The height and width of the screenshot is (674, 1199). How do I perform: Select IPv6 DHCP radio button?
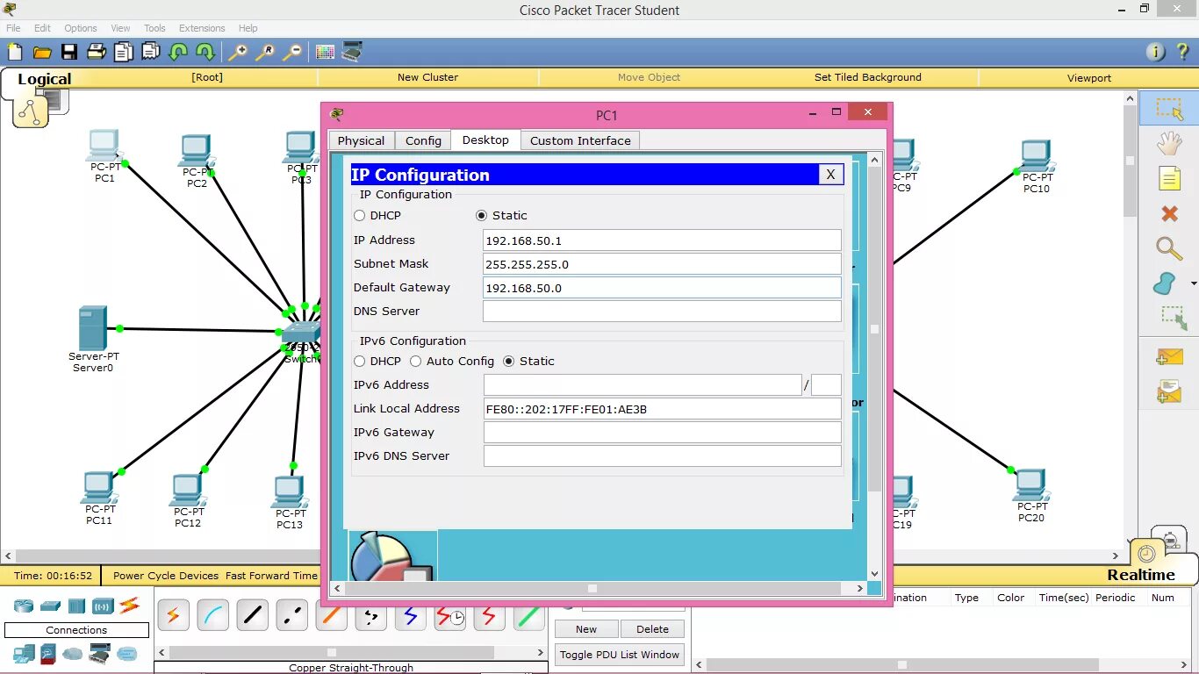360,362
